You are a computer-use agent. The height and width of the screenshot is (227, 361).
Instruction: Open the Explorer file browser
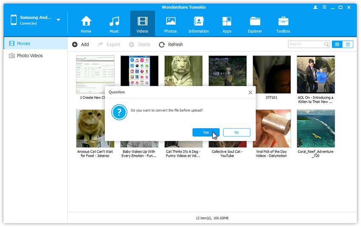coord(255,24)
